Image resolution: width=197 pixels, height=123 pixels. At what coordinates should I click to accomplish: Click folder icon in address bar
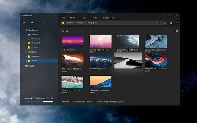click(63, 23)
